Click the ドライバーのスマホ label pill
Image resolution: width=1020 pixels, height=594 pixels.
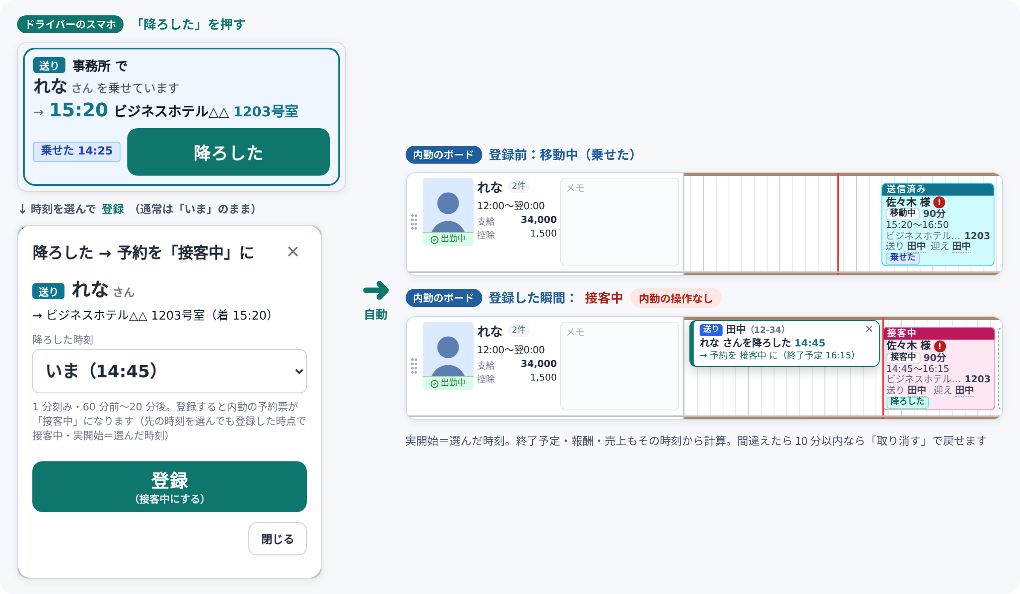pos(70,24)
